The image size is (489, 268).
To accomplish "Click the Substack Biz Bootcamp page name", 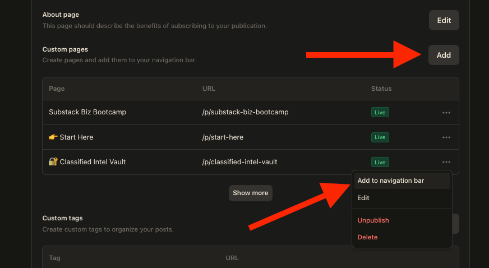I will [x=87, y=112].
